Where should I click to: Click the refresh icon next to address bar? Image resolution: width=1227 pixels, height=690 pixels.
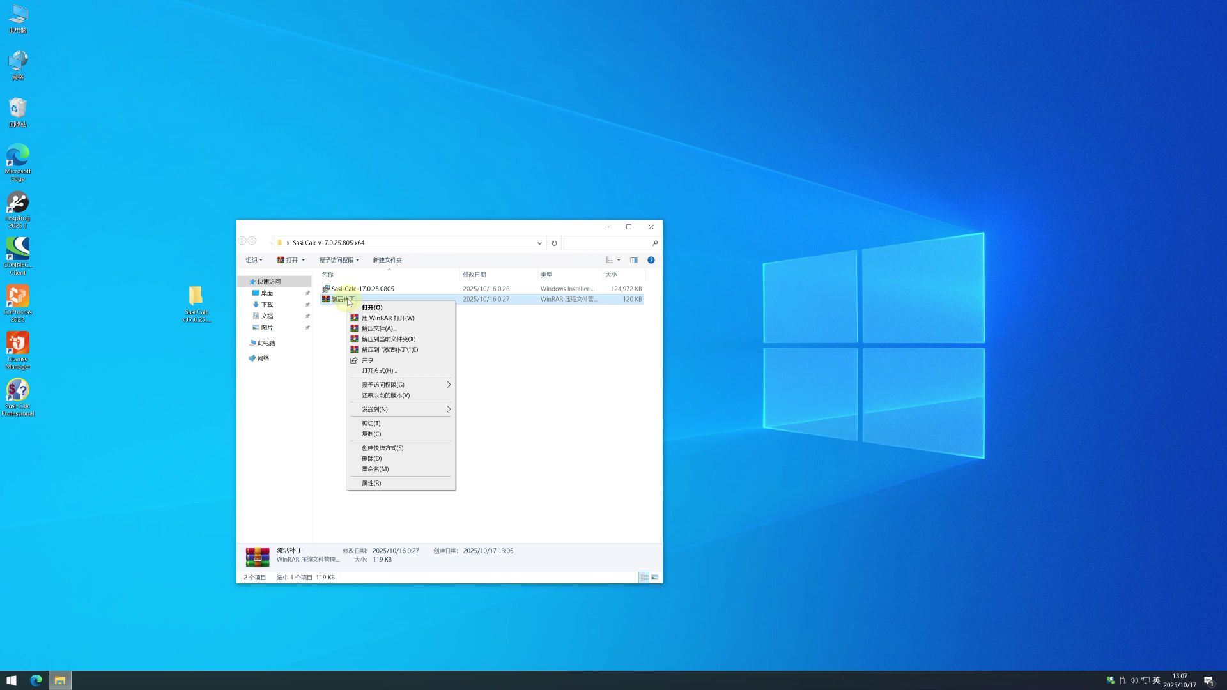(x=554, y=243)
